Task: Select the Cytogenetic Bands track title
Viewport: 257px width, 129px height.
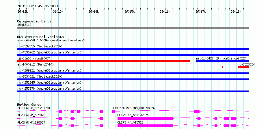Action: click(x=34, y=21)
